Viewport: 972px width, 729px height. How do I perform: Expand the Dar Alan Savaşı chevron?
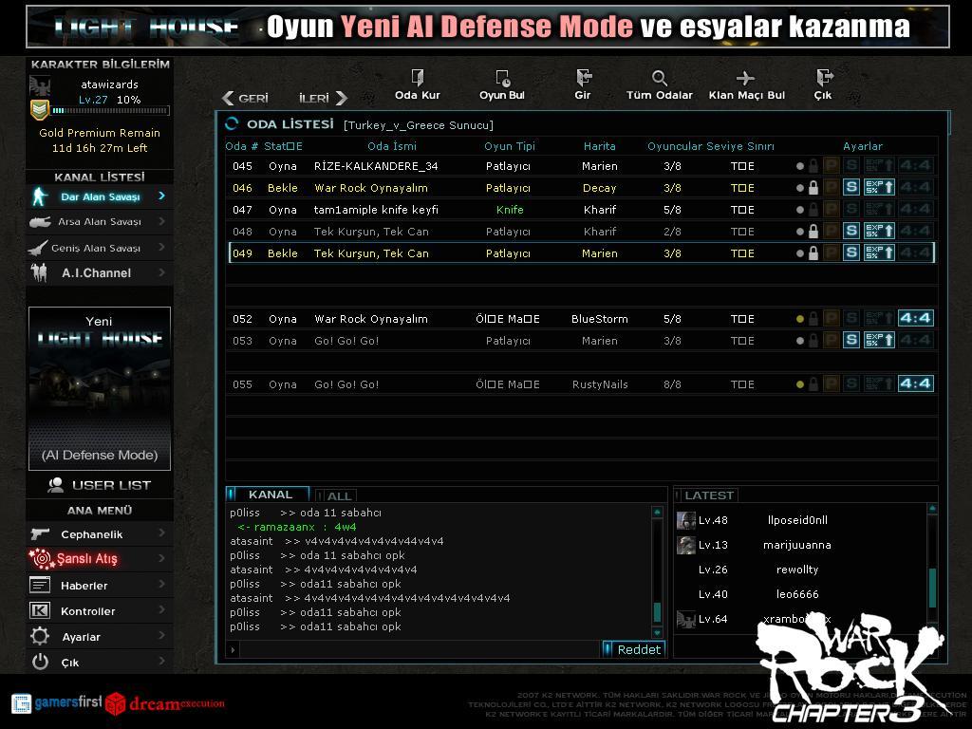coord(161,196)
